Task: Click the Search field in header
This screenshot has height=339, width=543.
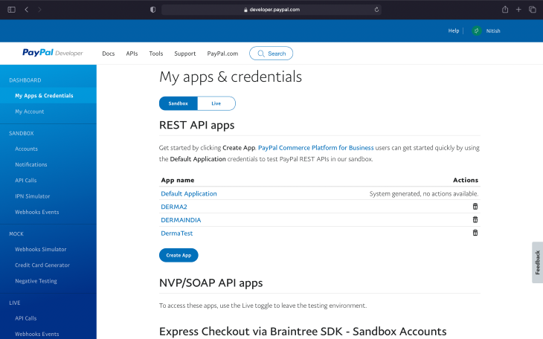Action: coord(271,54)
